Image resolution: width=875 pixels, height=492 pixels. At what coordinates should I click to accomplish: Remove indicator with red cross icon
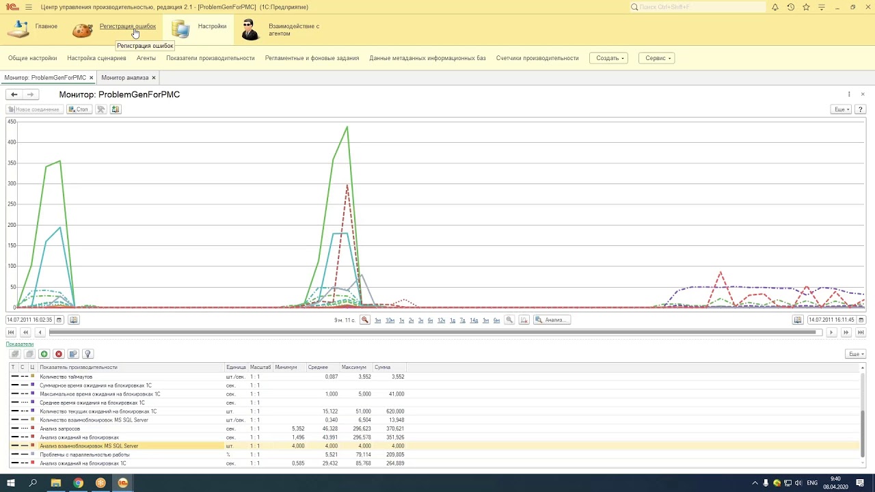[59, 354]
